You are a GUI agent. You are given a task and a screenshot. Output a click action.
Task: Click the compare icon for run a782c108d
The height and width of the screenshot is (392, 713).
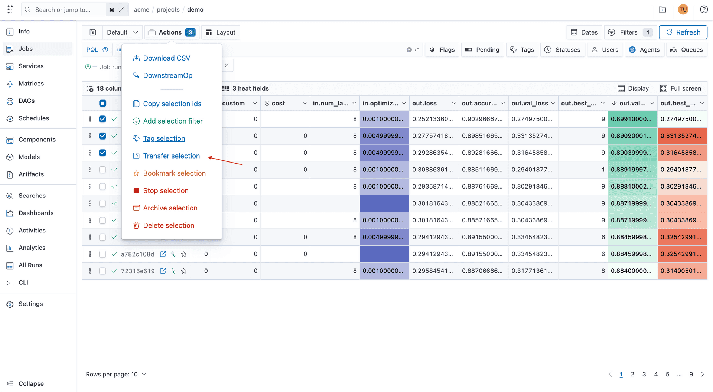173,254
